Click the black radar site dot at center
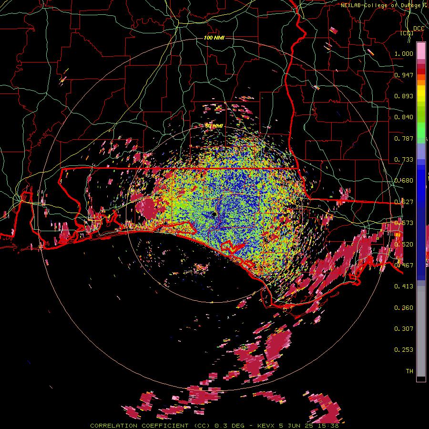 pos(214,214)
